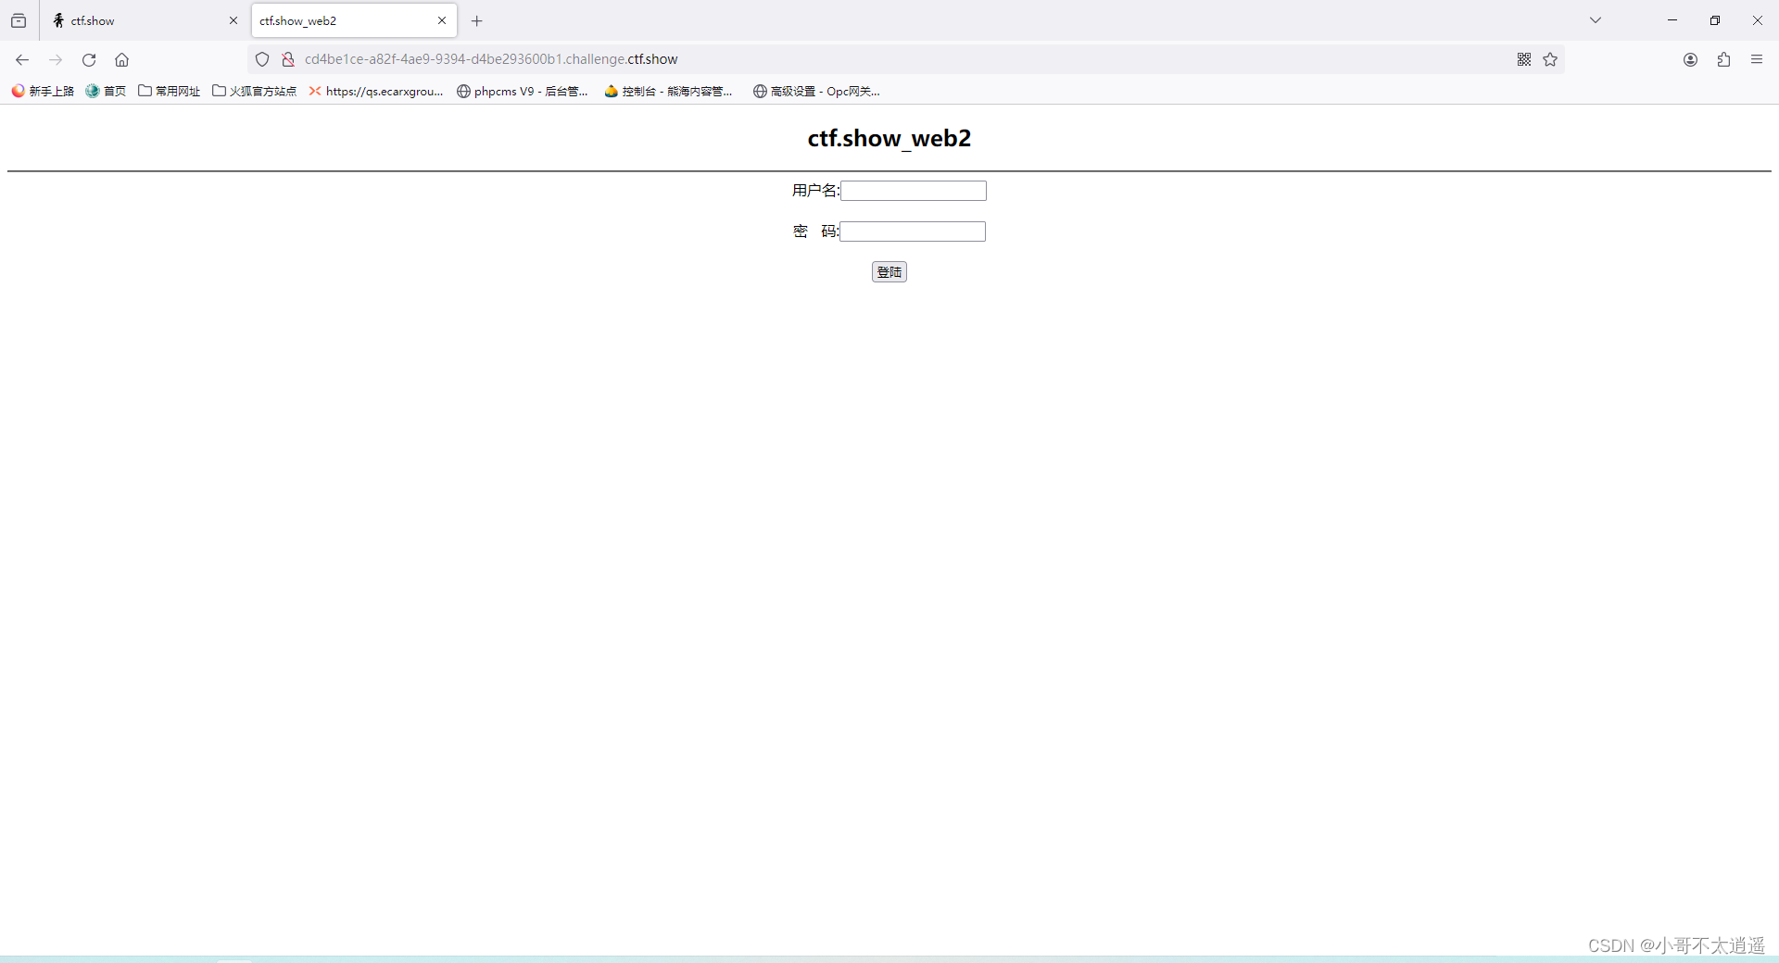
Task: Open the insecure connection lock icon
Action: pos(288,59)
